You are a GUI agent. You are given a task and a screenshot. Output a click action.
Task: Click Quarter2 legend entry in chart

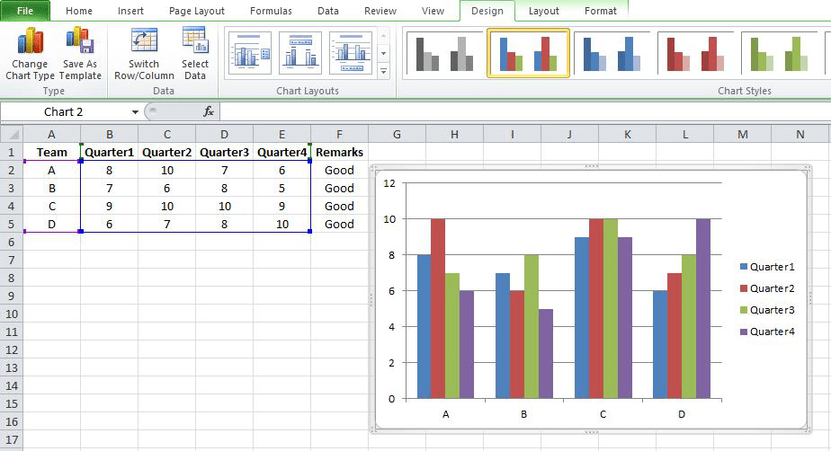[767, 288]
